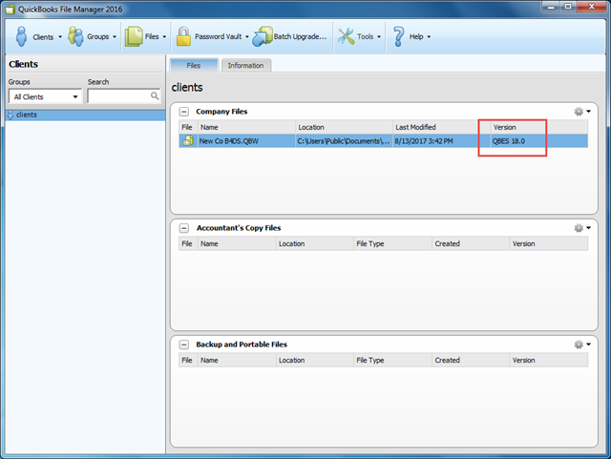Expand the Clients menu arrow
This screenshot has height=459, width=611.
click(60, 37)
